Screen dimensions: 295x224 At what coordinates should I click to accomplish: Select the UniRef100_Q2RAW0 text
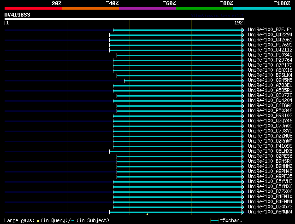tap(270, 141)
